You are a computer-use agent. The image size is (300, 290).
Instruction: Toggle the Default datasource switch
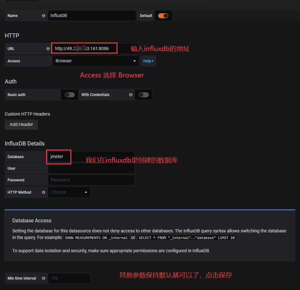[163, 16]
